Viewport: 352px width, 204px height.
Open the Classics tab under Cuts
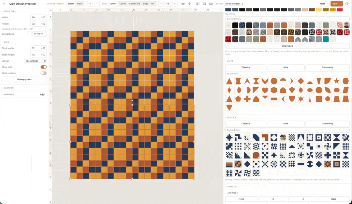pyautogui.click(x=246, y=67)
